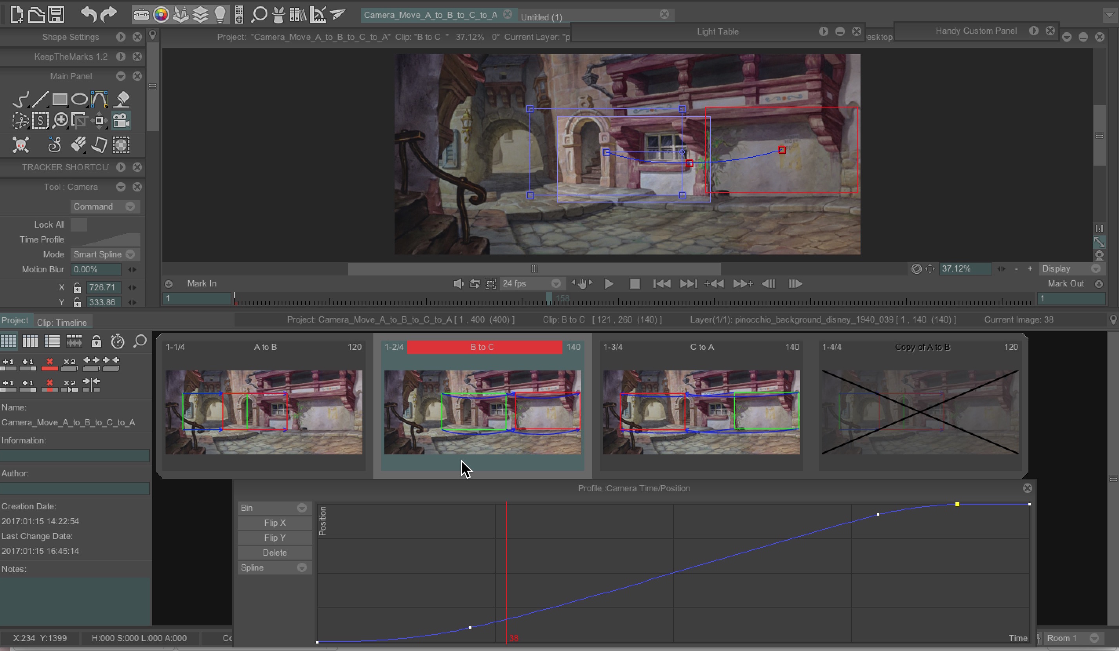1119x651 pixels.
Task: Select the A to B clip thumbnail
Action: 264,412
